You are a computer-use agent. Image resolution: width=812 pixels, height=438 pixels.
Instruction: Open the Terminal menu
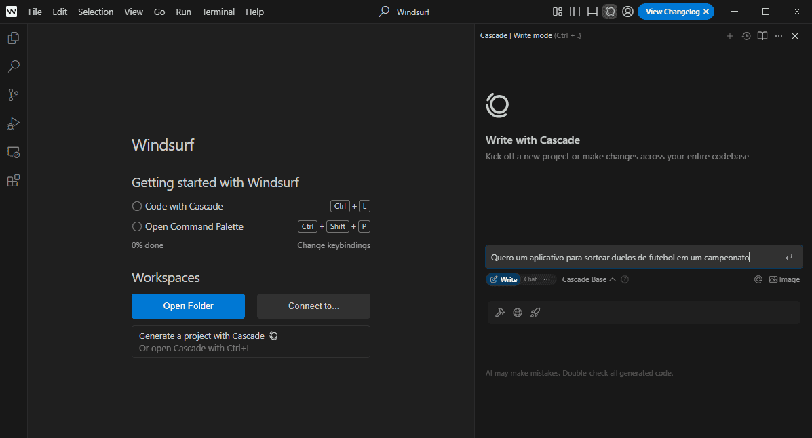click(x=218, y=12)
